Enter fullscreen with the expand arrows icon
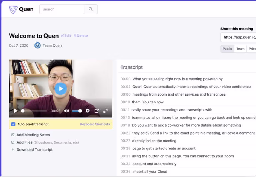The image size is (256, 177). (106, 111)
